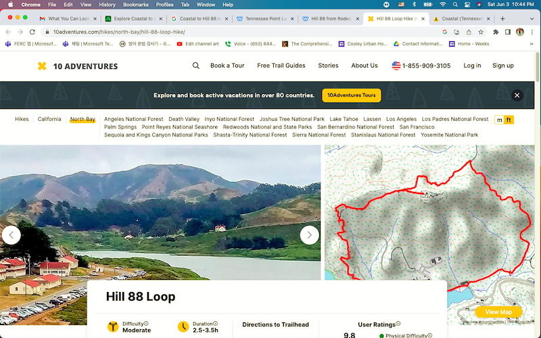
Task: Go to California breadcrumb
Action: [49, 119]
